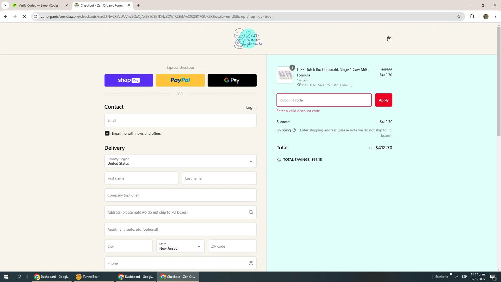Show hidden system tray icons

tap(457, 277)
